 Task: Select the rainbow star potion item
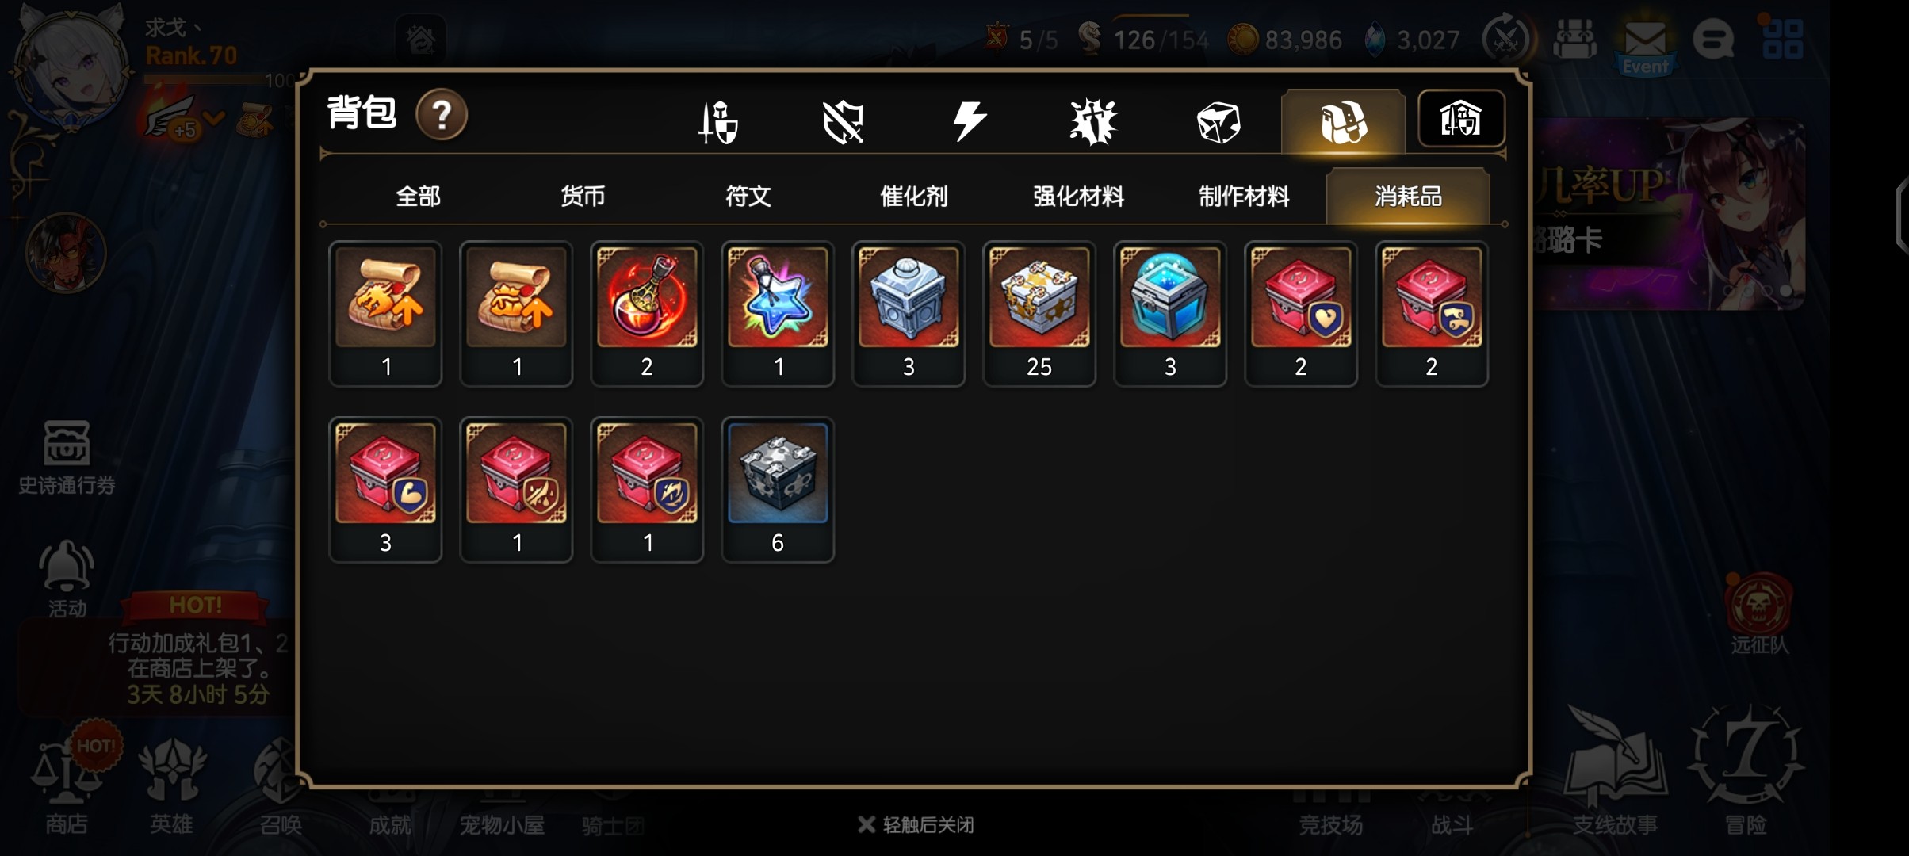[778, 314]
